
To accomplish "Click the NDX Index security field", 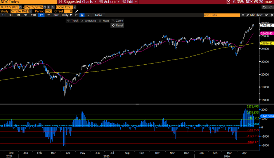I will pyautogui.click(x=28, y=2).
